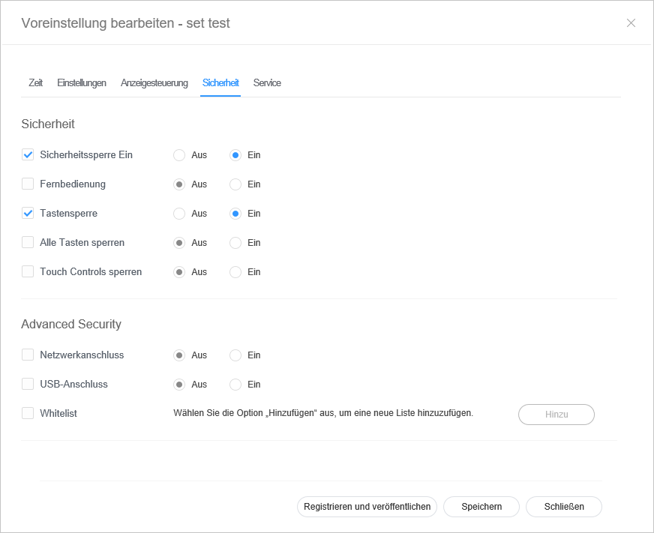Image resolution: width=654 pixels, height=533 pixels.
Task: Enable the Fernbedienung checkbox
Action: point(28,184)
